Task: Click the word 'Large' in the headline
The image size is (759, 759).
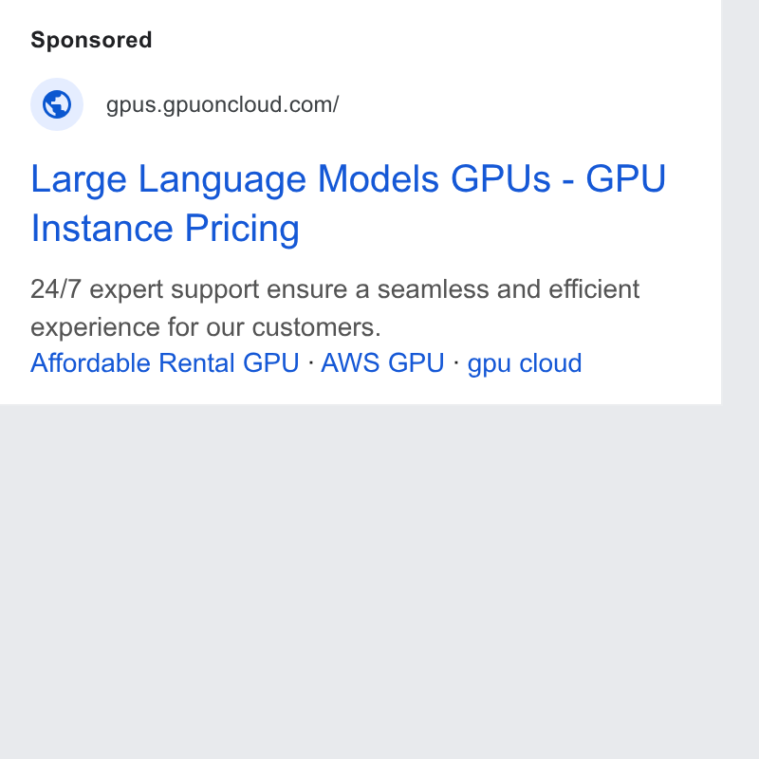Action: pos(79,180)
